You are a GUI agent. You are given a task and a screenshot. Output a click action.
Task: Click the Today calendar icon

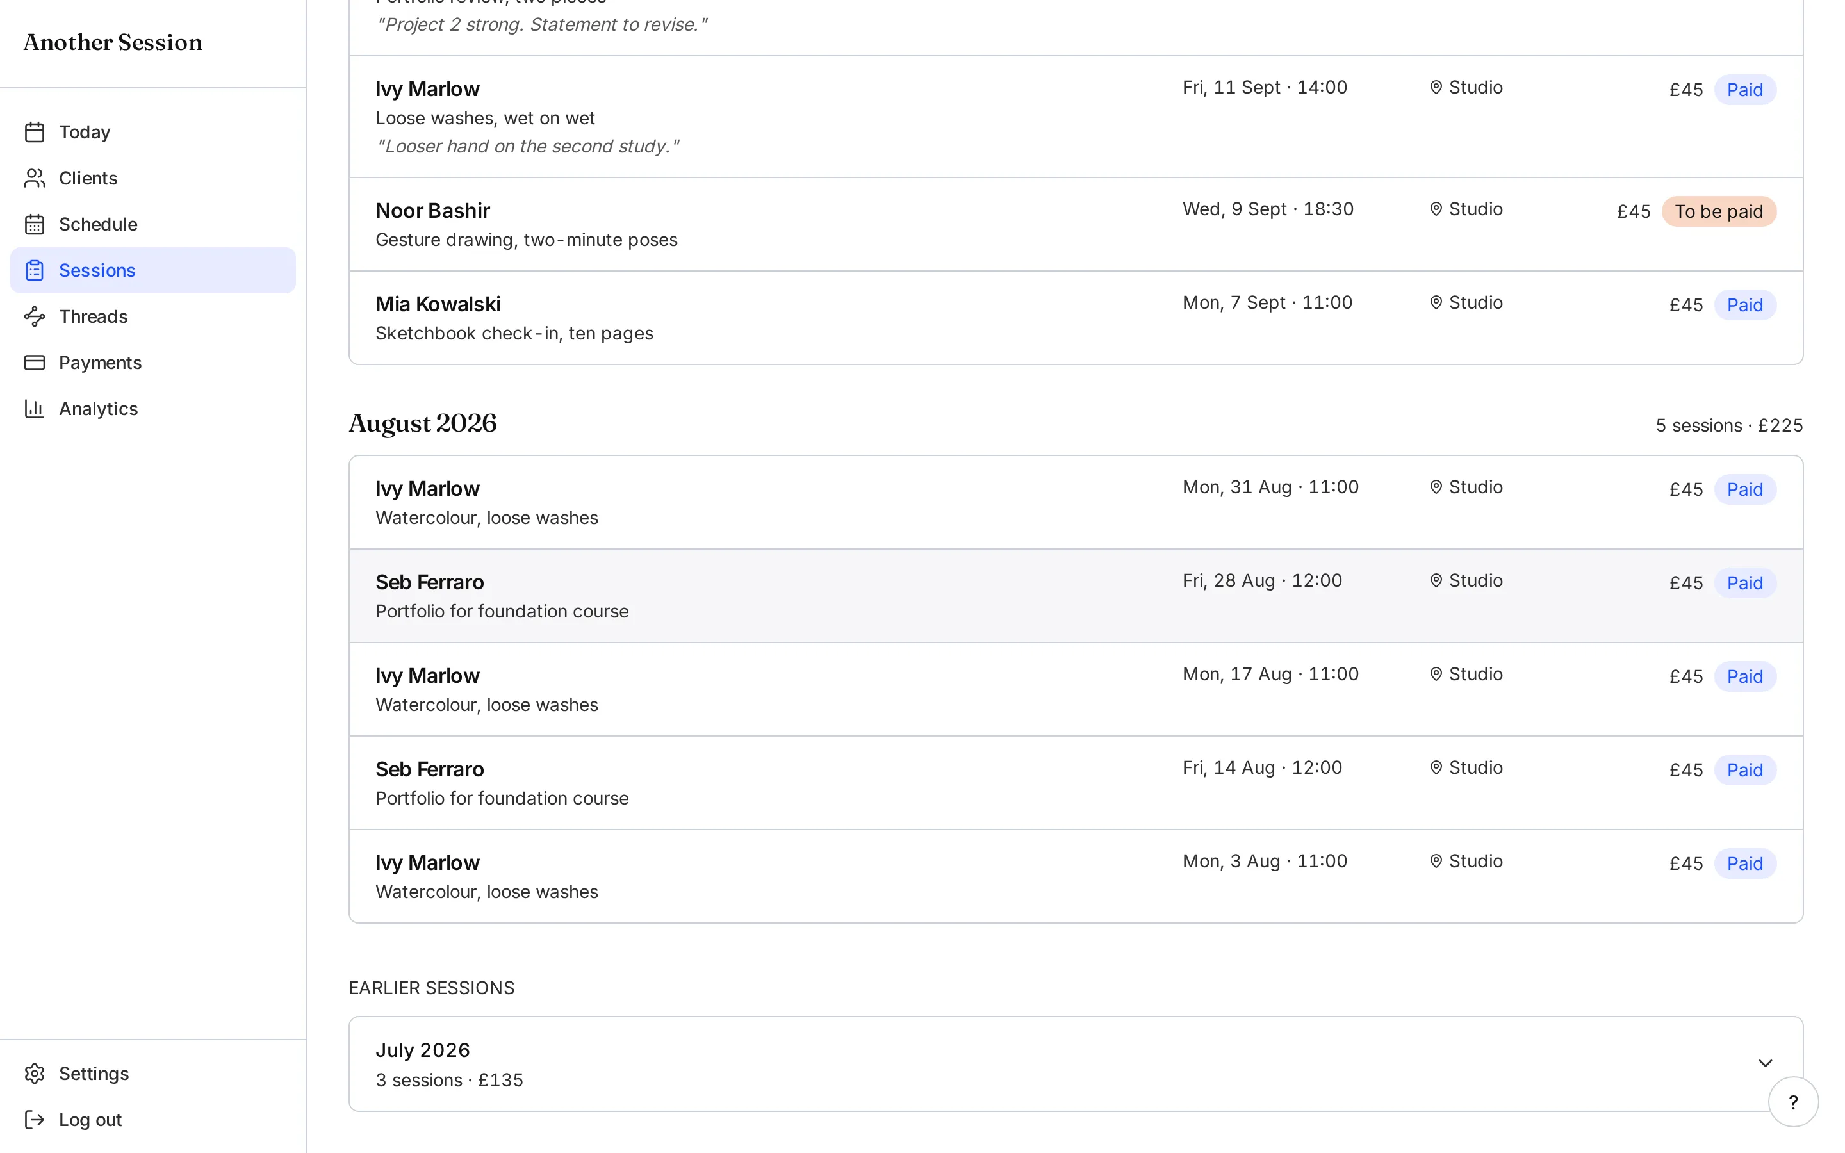tap(35, 132)
